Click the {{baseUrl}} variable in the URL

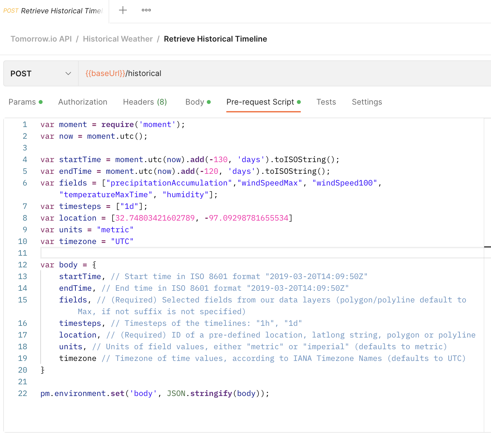pyautogui.click(x=104, y=73)
